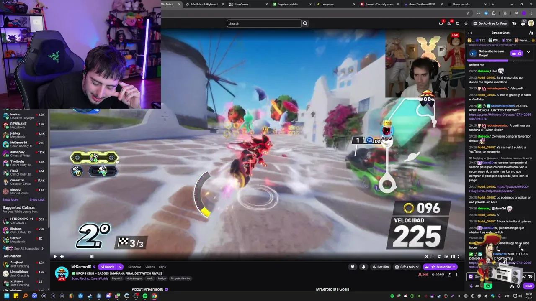Click the Sonic Racing: CrossWorlds game link

point(90,278)
